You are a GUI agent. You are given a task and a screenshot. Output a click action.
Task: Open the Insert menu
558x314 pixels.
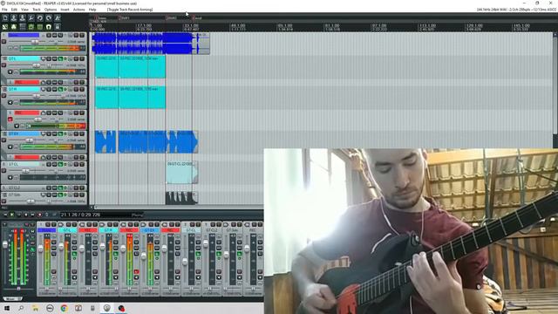click(65, 10)
